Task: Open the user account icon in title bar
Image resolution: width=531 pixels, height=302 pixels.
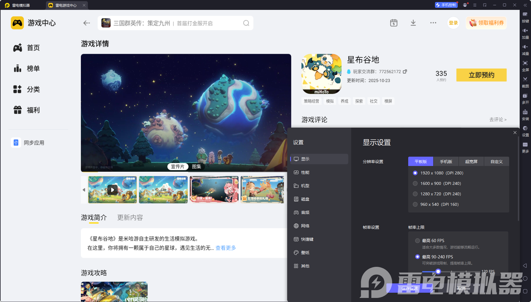Action: 465,5
